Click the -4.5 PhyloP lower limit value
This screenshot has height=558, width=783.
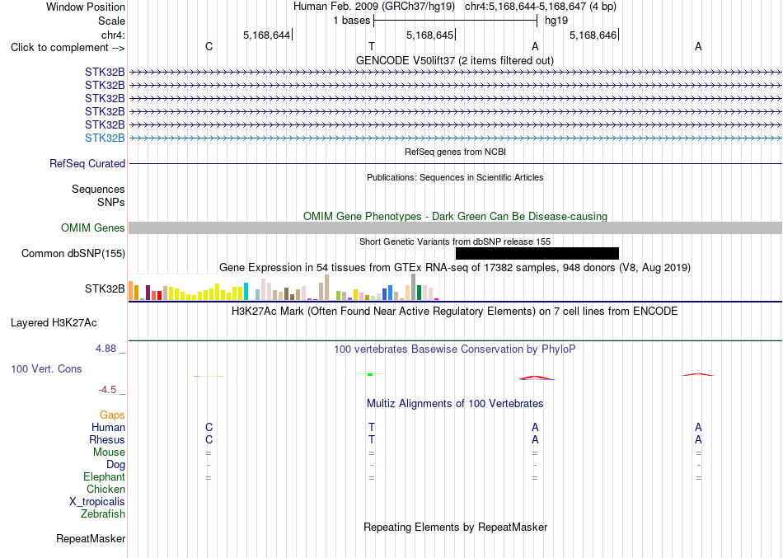coord(107,390)
